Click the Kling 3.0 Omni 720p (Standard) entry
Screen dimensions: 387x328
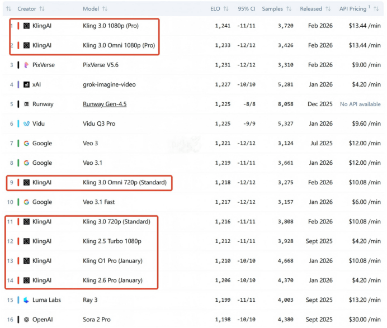tap(124, 183)
